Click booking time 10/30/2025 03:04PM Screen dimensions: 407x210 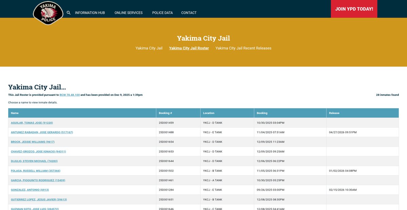(x=271, y=123)
